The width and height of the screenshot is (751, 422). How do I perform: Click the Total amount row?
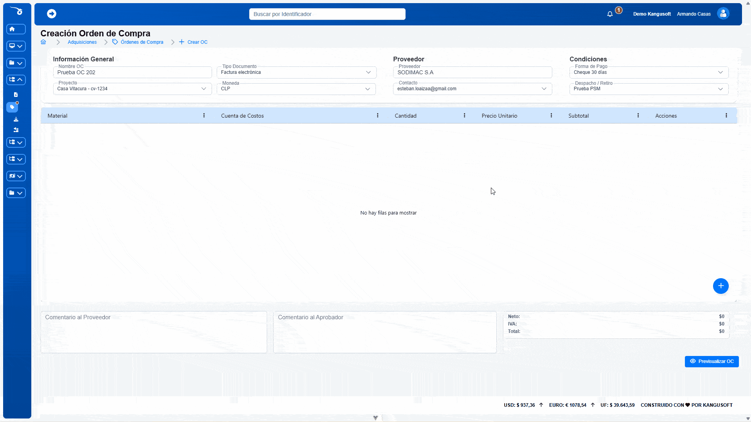pos(616,331)
